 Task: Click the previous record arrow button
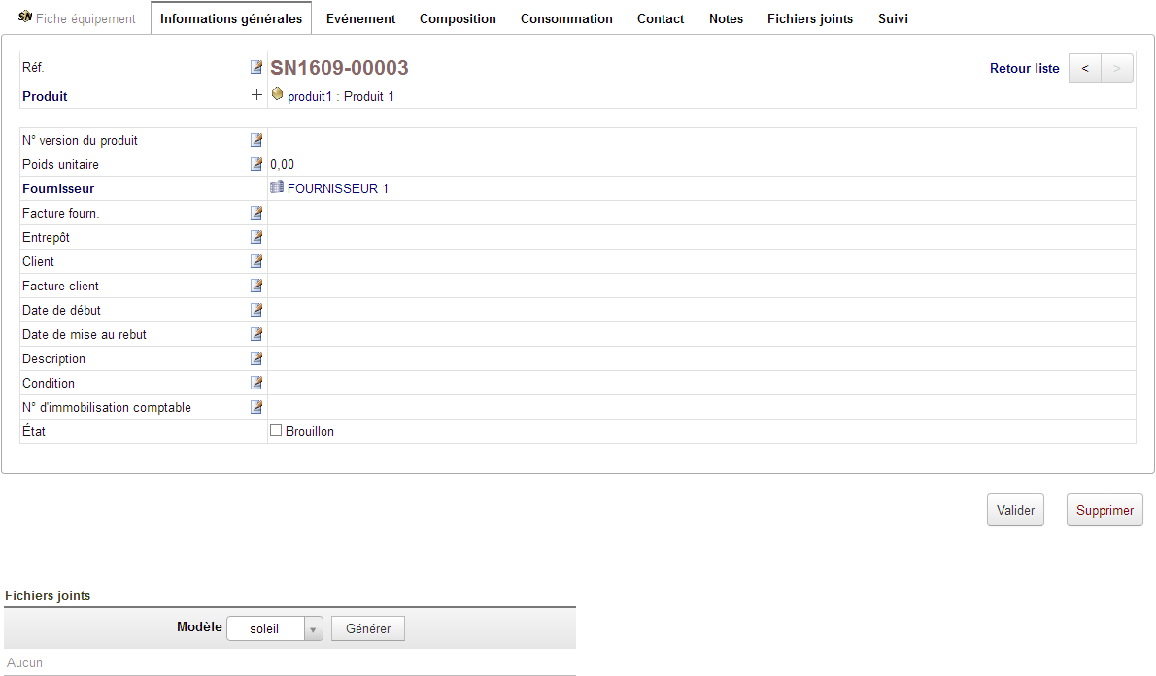click(x=1084, y=67)
